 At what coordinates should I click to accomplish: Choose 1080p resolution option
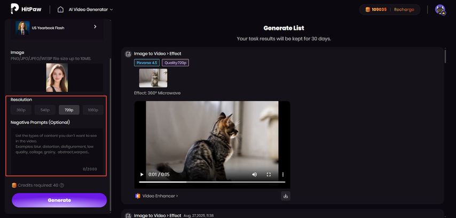(93, 110)
